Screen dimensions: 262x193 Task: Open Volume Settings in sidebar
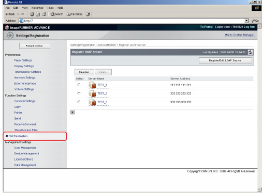[x=24, y=89]
